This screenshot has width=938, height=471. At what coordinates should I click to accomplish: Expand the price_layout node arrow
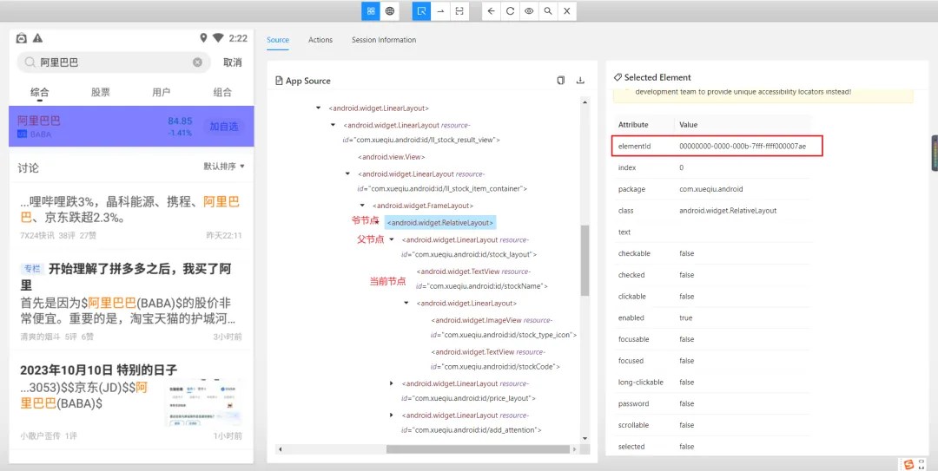pyautogui.click(x=391, y=383)
